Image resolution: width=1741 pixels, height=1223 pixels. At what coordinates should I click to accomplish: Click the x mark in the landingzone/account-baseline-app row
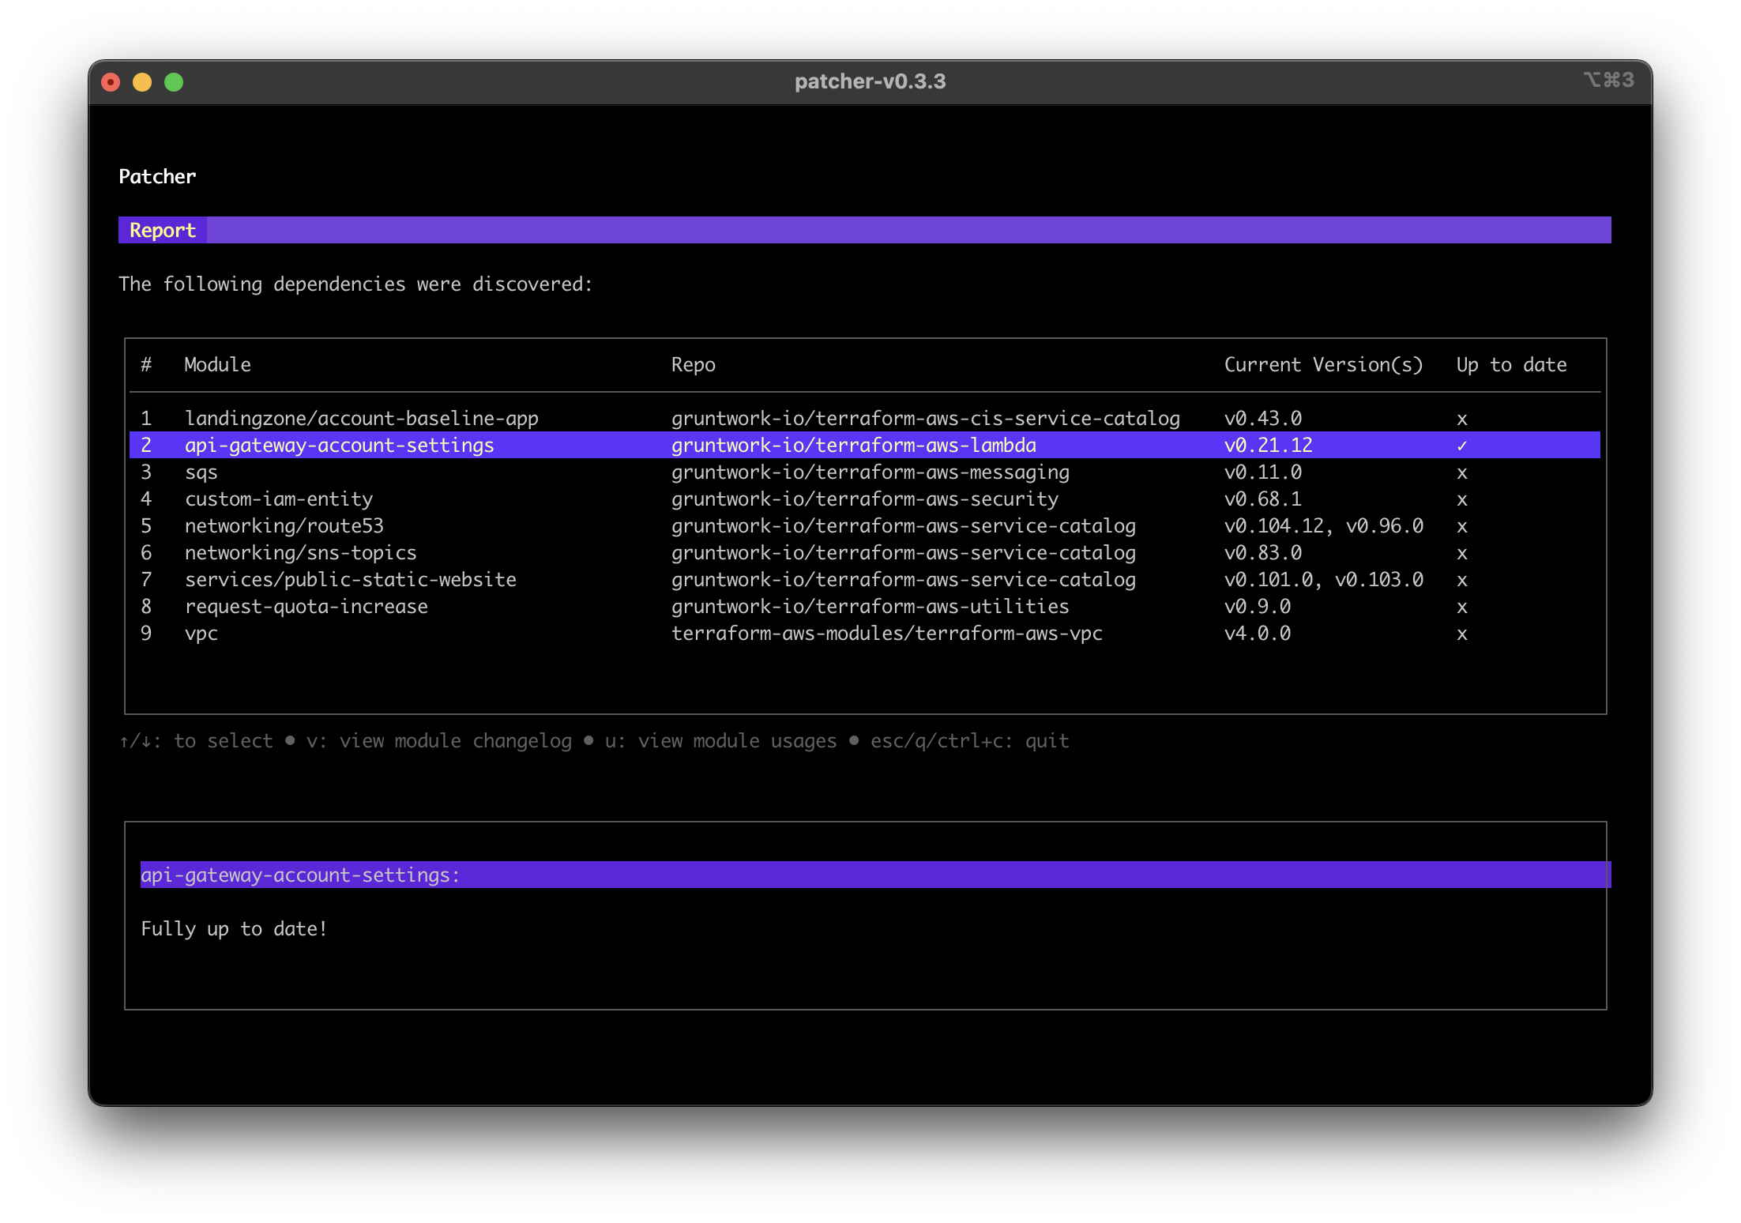click(1462, 420)
